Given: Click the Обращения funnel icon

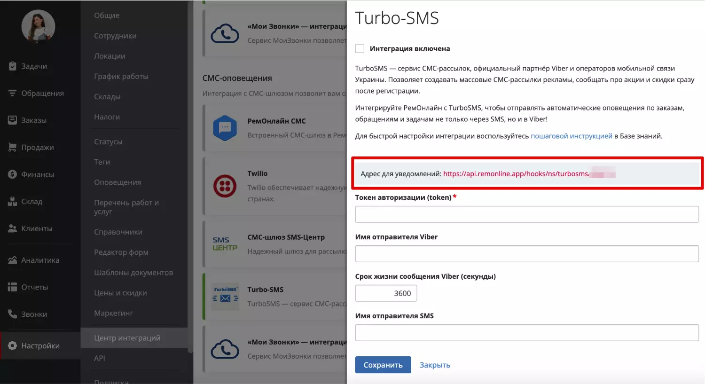Looking at the screenshot, I should pos(13,93).
